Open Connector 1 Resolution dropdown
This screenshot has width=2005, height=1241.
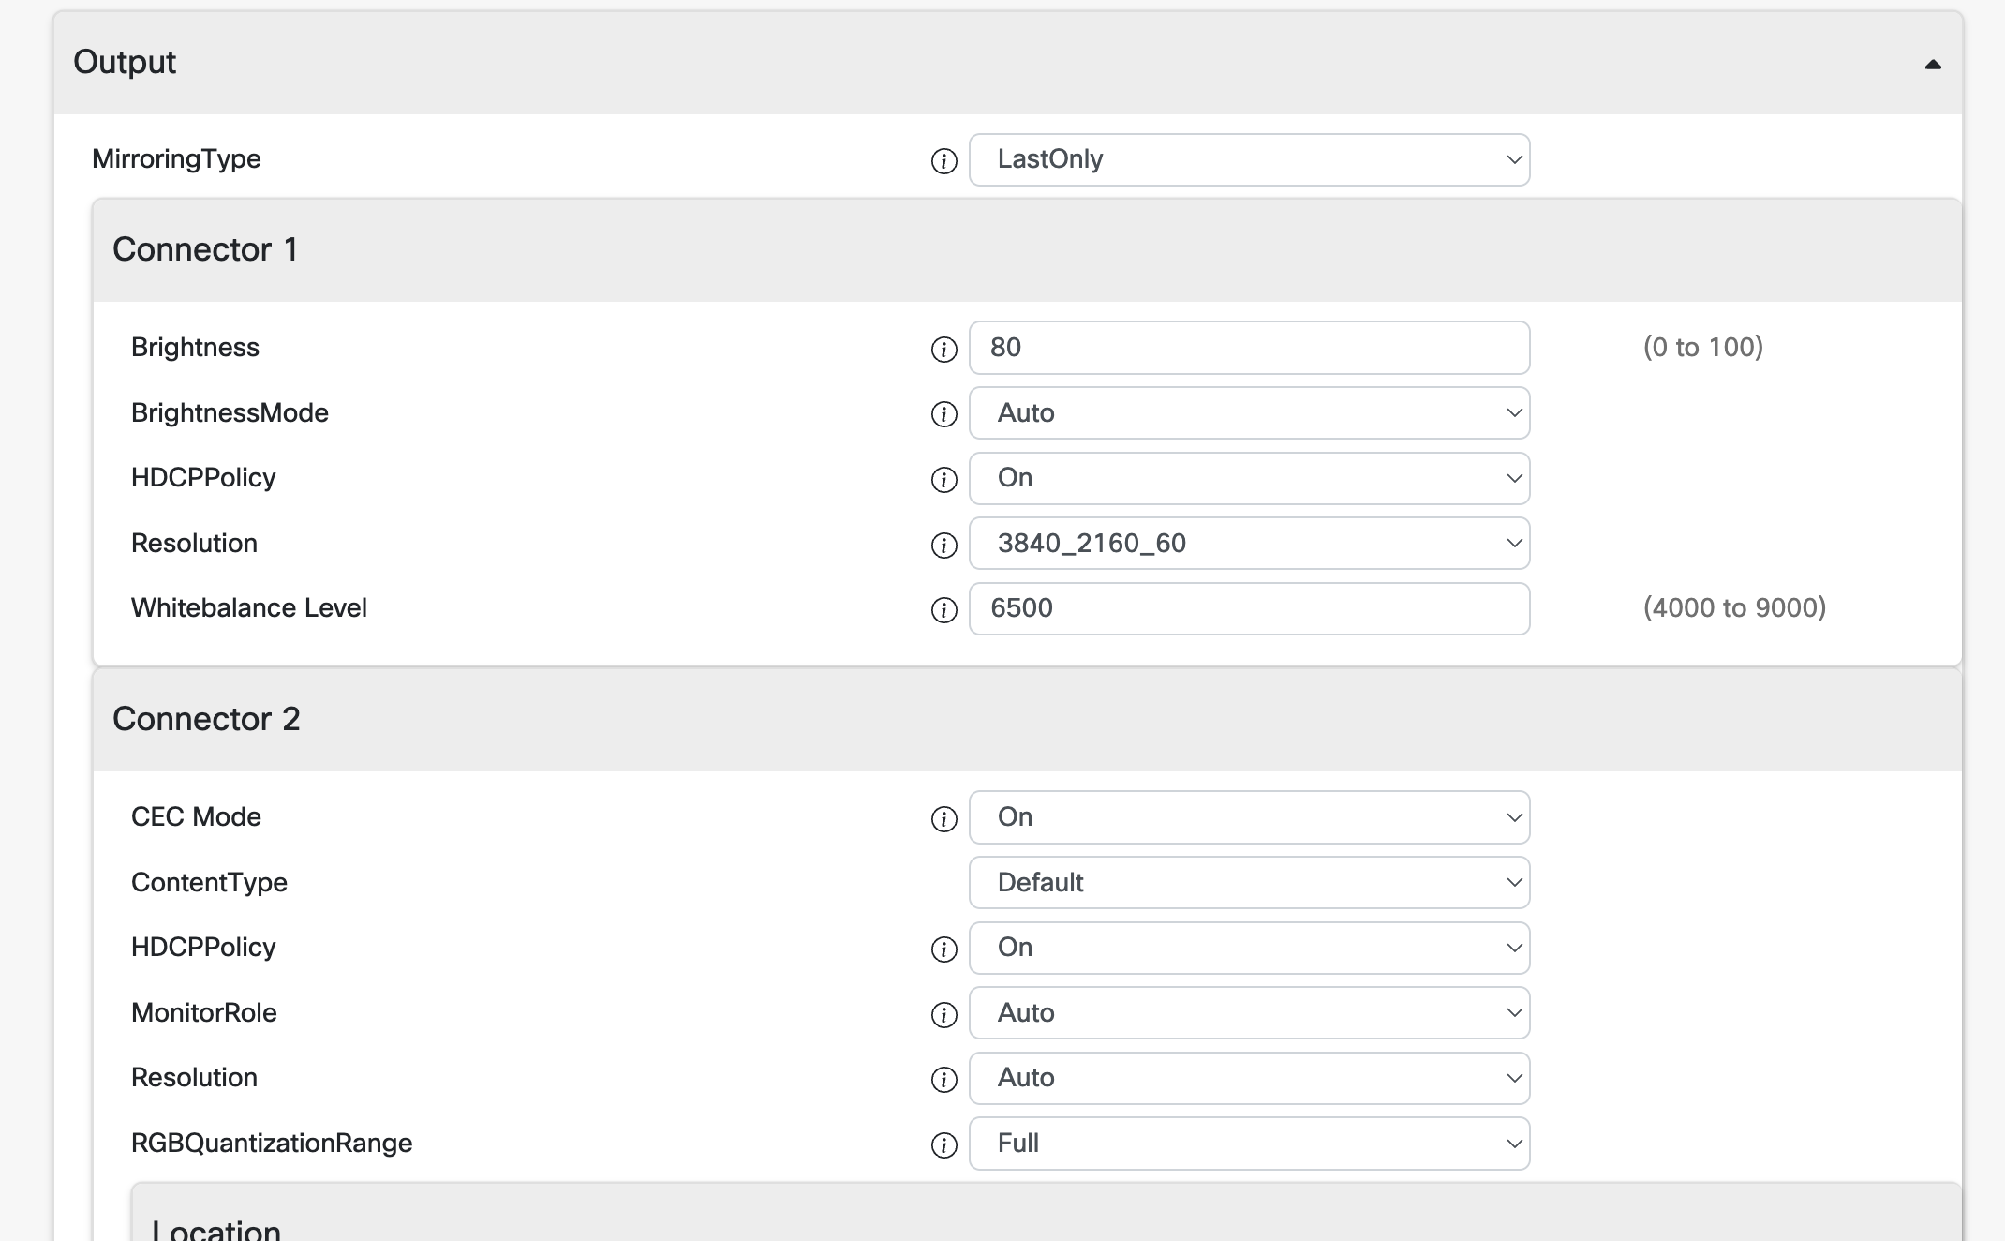(1249, 544)
